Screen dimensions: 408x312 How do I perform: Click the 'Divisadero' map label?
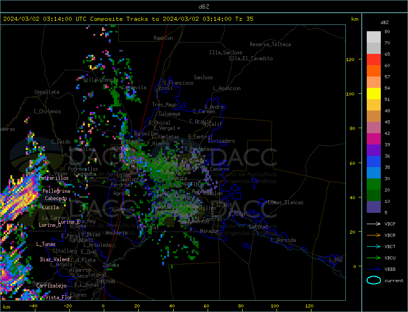(x=221, y=141)
